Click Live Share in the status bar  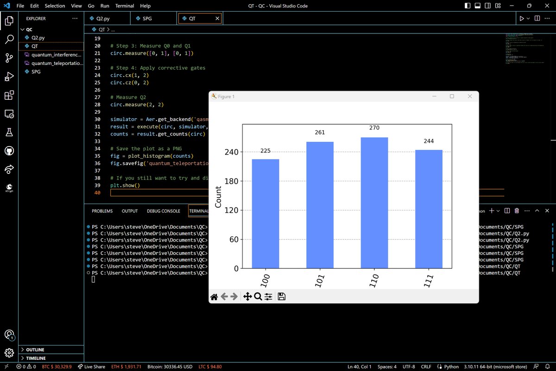point(91,367)
